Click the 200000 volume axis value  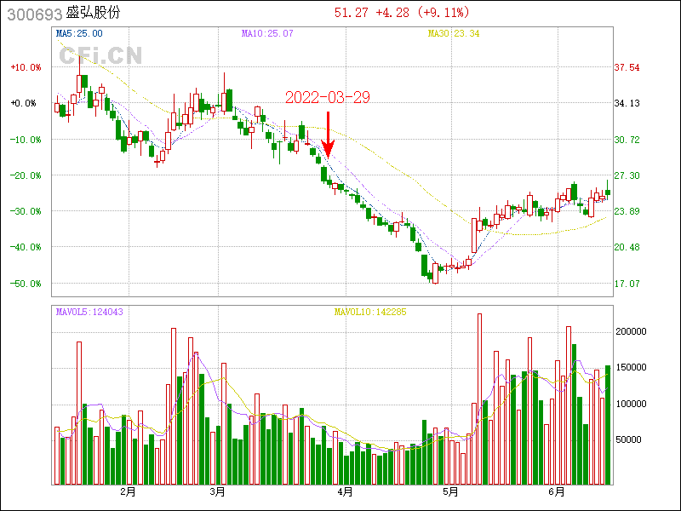pyautogui.click(x=631, y=331)
